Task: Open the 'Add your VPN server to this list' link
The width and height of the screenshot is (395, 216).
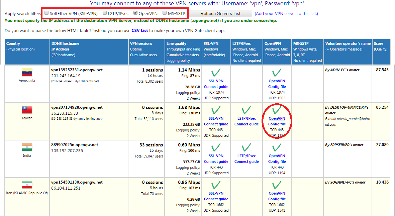Action: pyautogui.click(x=286, y=14)
